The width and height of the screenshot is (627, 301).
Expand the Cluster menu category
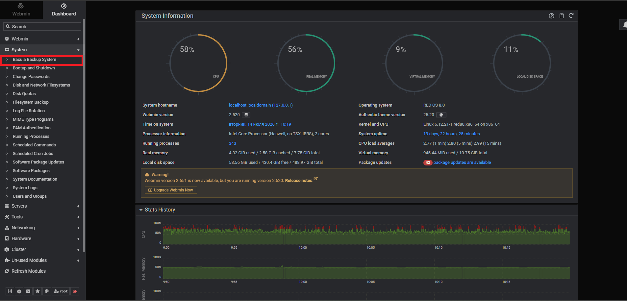coord(41,249)
